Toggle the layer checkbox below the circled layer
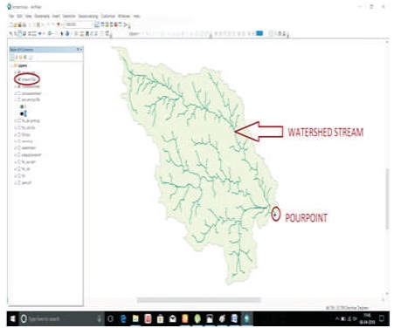394x328 pixels. 19,86
